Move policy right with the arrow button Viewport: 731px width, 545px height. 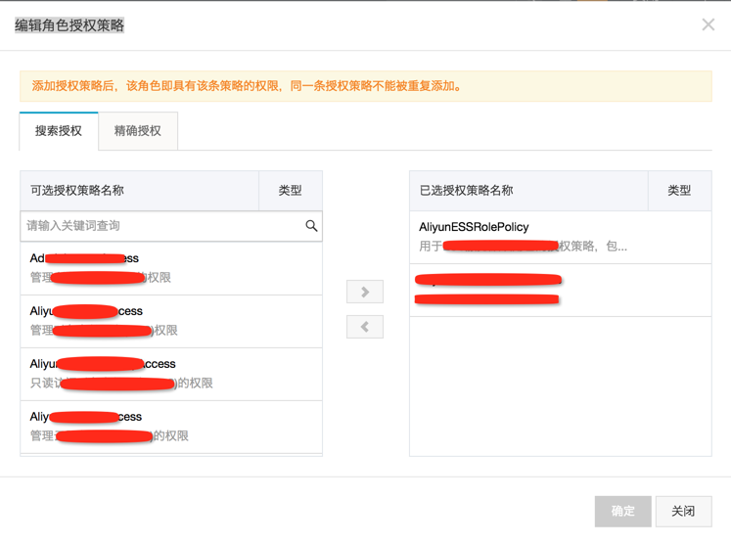[x=365, y=292]
